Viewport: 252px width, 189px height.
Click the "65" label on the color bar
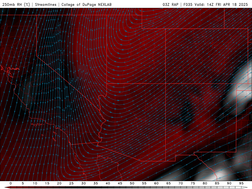[x=169, y=183]
